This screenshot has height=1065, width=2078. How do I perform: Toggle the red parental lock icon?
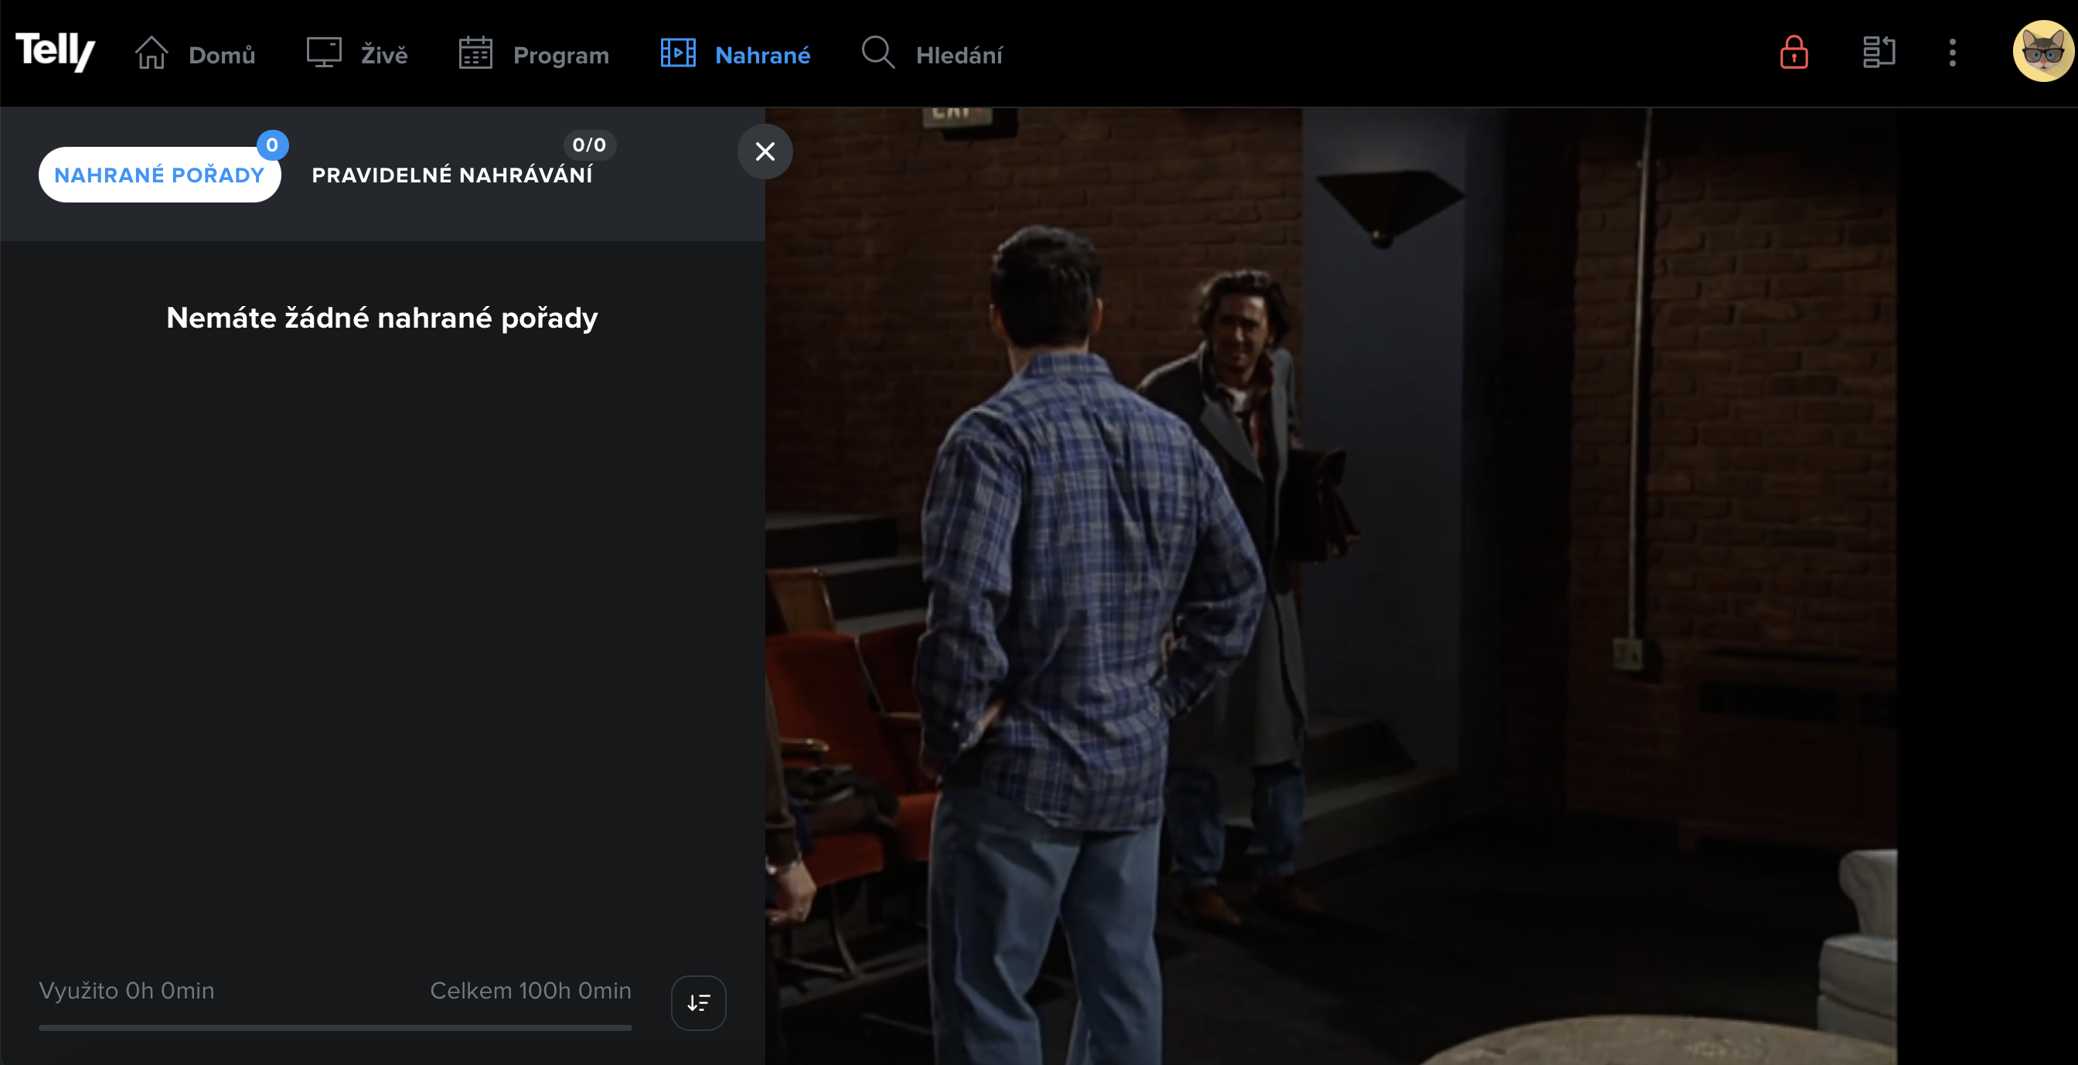click(1794, 53)
